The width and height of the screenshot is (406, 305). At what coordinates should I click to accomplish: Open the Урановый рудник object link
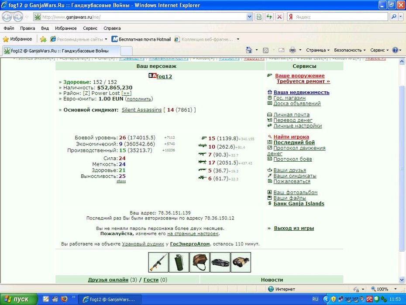143,244
